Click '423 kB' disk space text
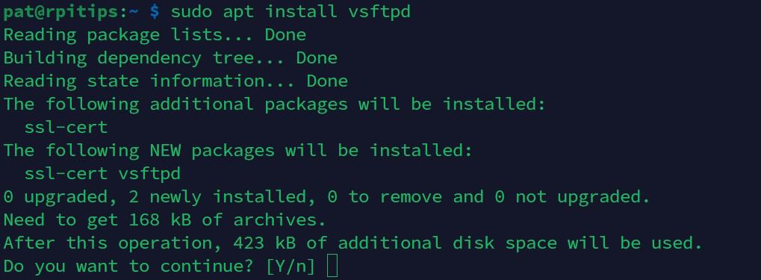Screen dimensions: 761x280 pos(264,243)
